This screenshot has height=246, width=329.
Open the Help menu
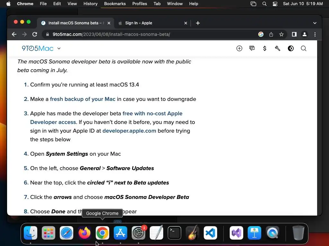193,4
